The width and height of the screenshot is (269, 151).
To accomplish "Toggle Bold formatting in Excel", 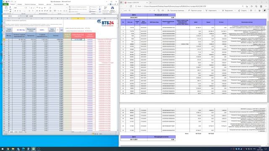I will (x=15, y=11).
